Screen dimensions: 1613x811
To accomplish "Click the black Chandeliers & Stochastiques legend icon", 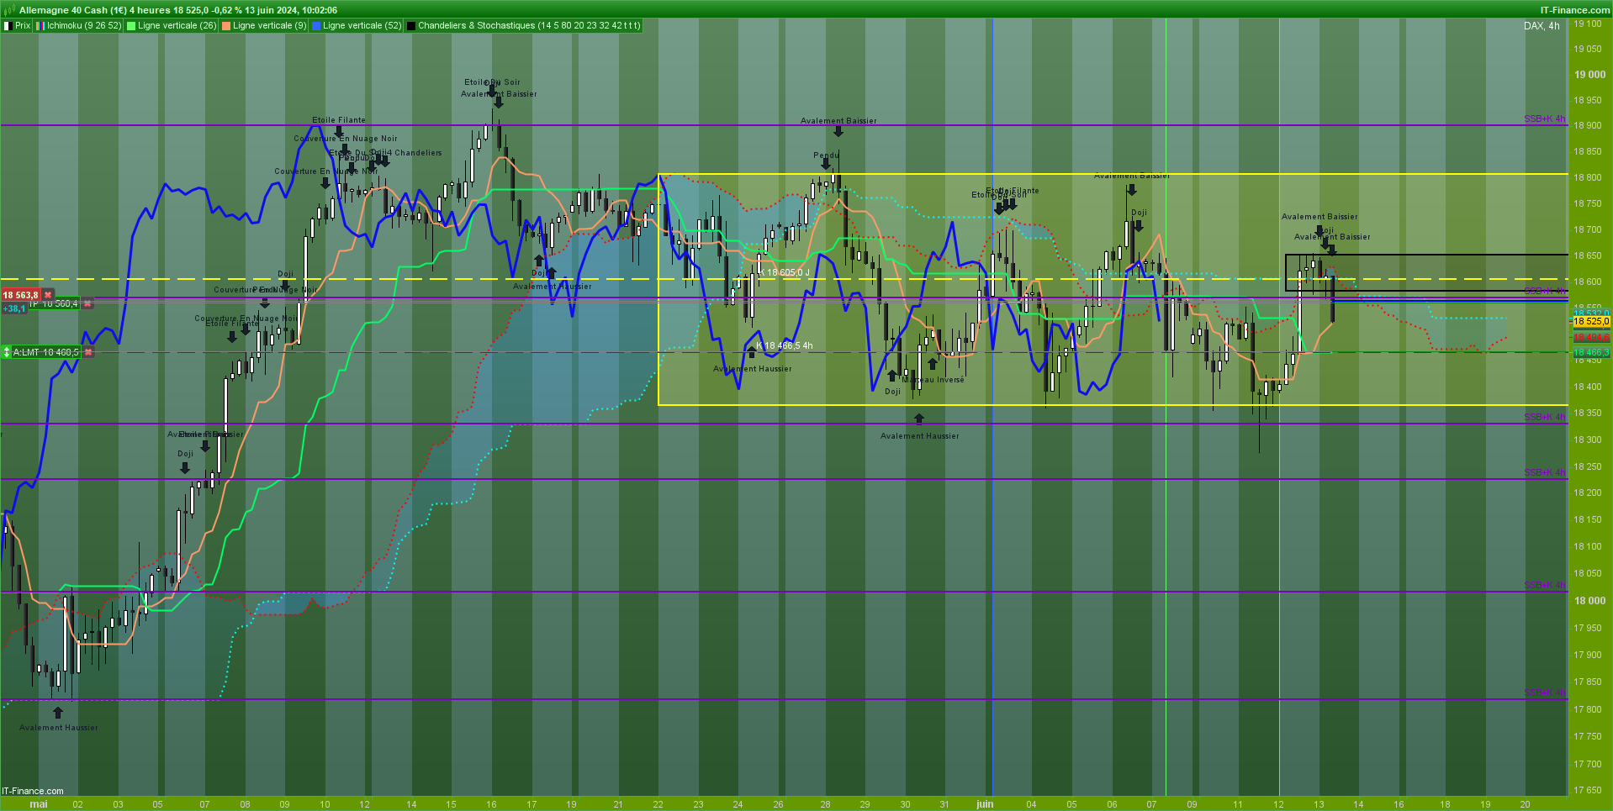I will (x=411, y=26).
